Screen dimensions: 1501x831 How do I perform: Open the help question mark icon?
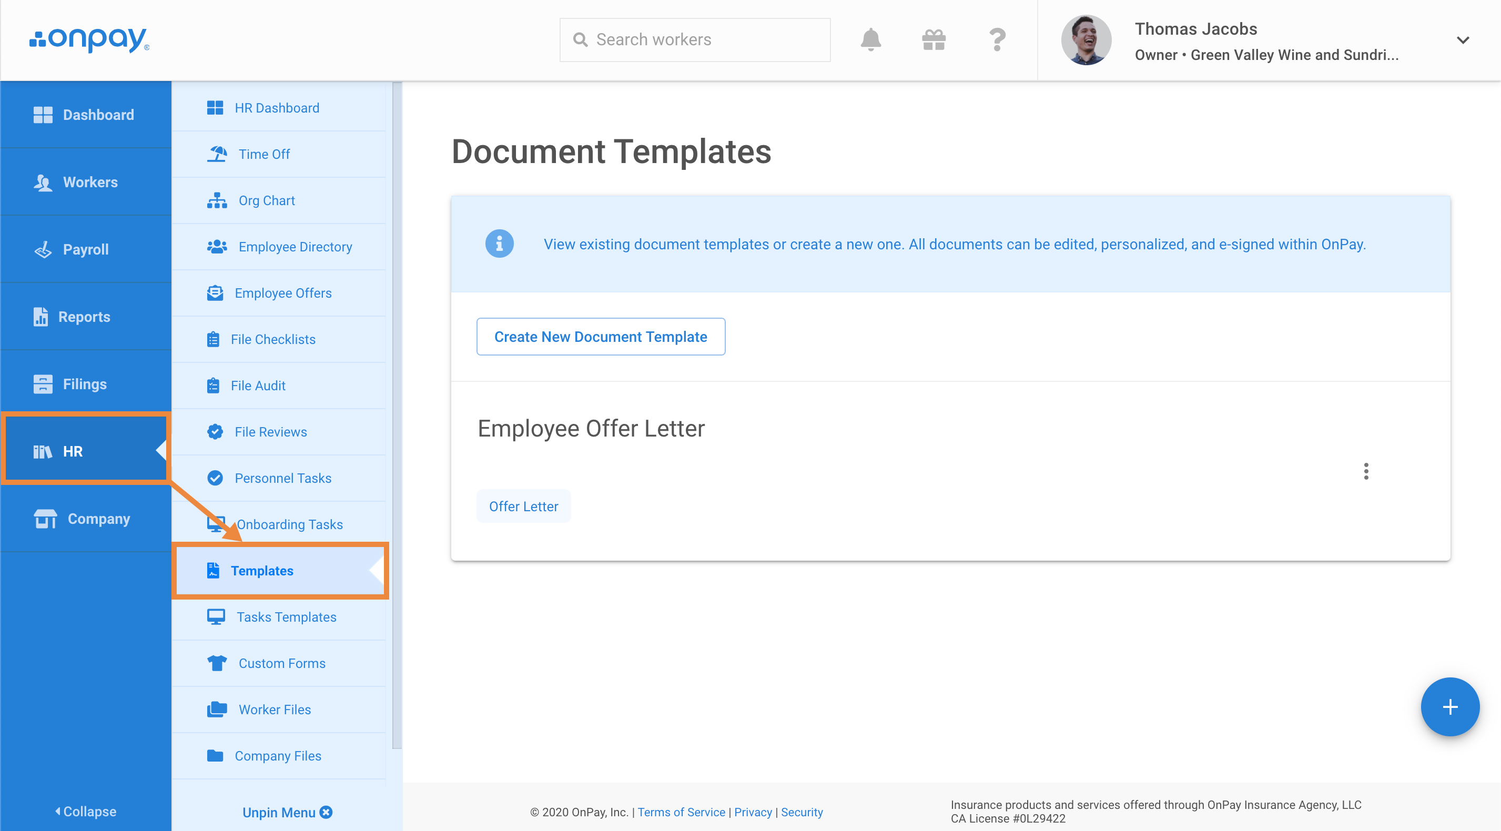(x=997, y=39)
